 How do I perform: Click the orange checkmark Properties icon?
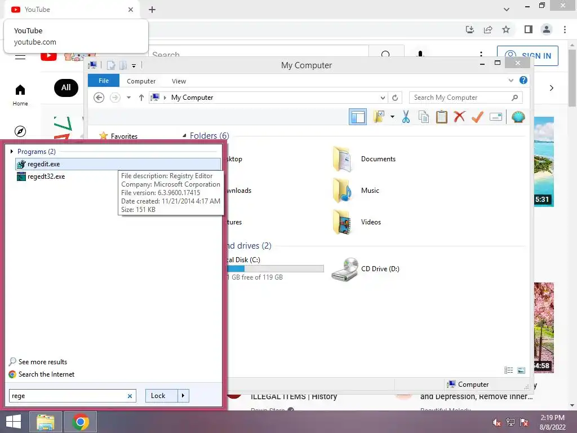[477, 117]
